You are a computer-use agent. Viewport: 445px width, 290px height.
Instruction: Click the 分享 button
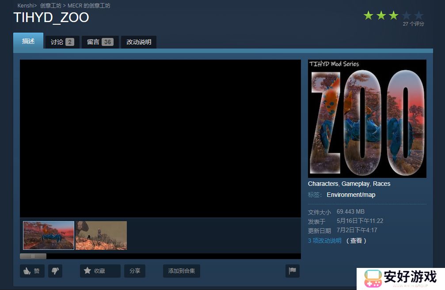pos(134,271)
